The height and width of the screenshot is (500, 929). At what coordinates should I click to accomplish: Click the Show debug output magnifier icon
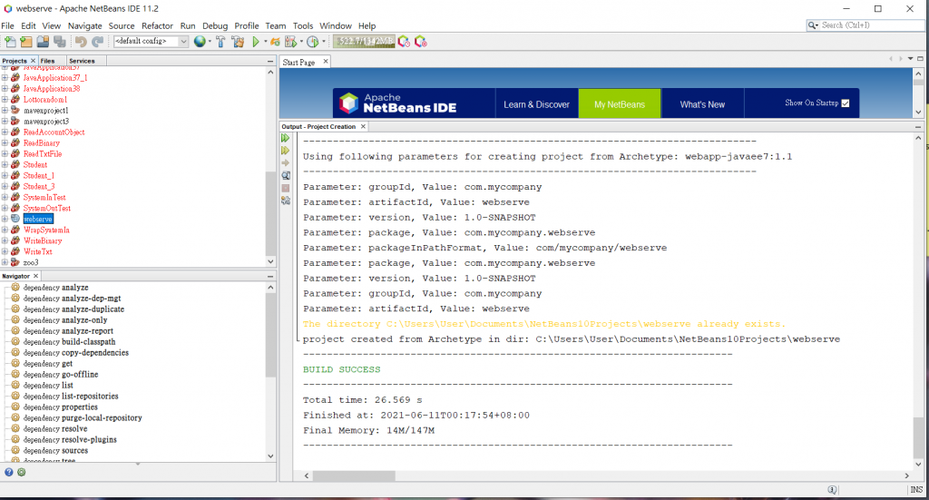286,175
